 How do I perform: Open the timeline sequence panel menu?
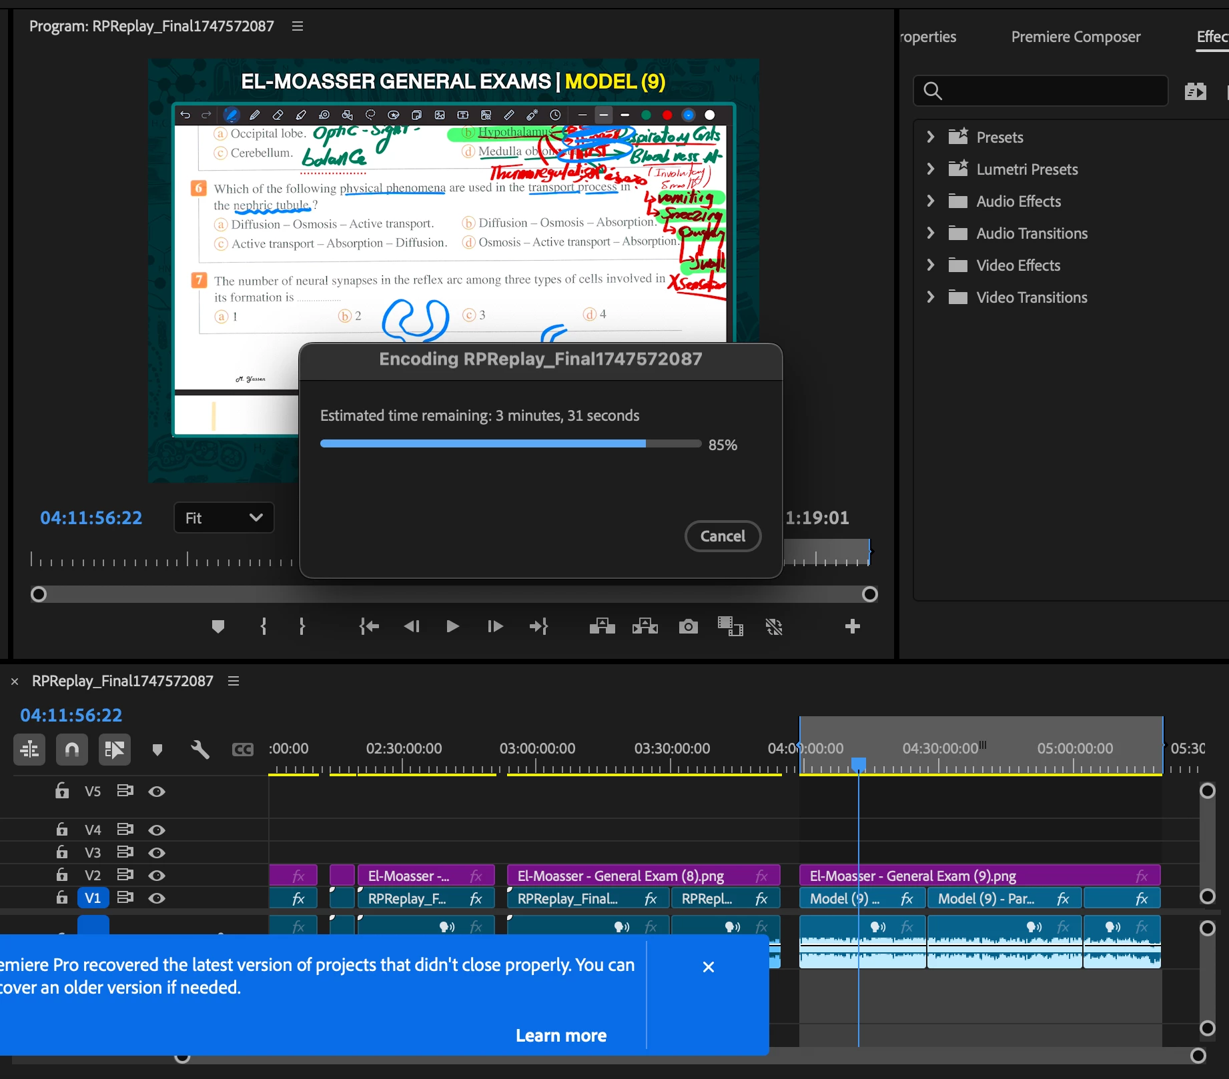(x=234, y=681)
